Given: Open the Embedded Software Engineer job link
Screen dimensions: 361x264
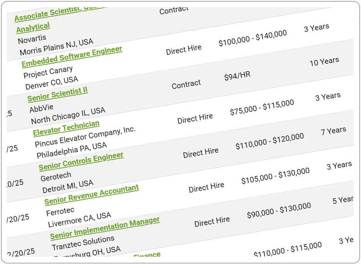Looking at the screenshot, I should pyautogui.click(x=72, y=57).
